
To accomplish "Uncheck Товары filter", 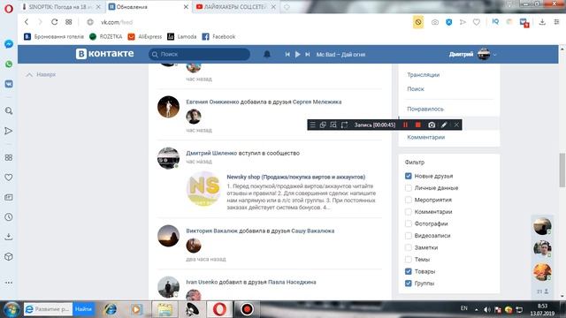I will tap(409, 271).
